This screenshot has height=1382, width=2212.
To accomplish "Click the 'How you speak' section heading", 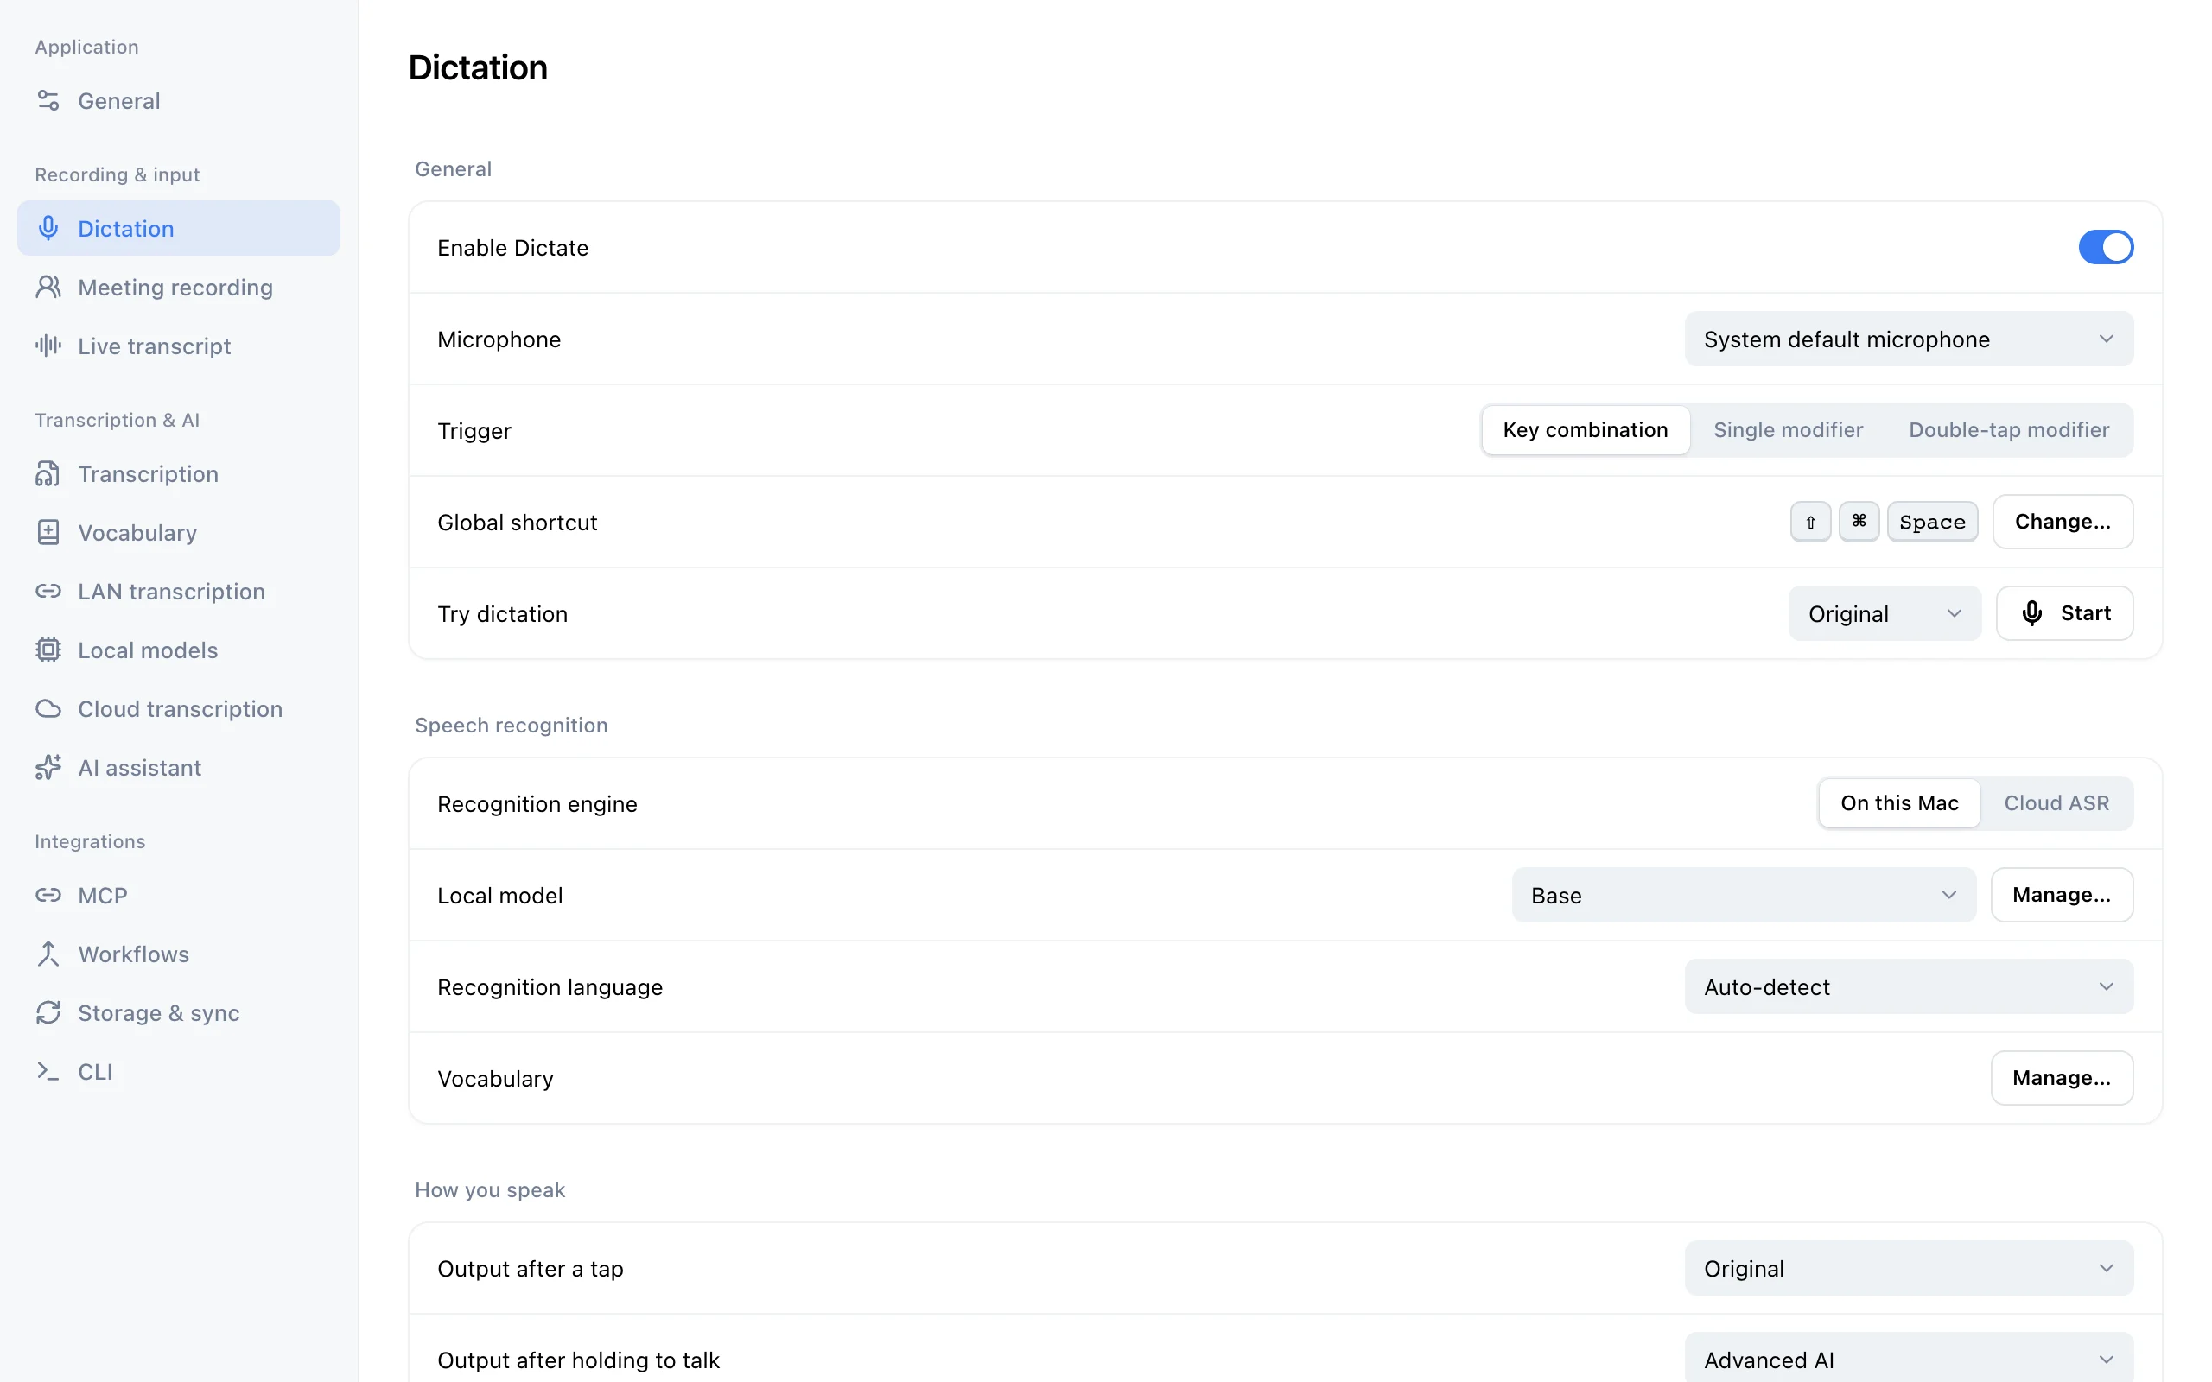I will point(490,1189).
